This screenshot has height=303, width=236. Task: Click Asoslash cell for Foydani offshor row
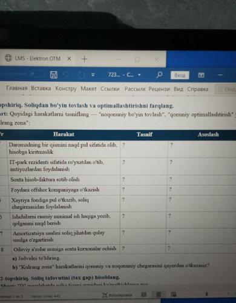[202, 190]
